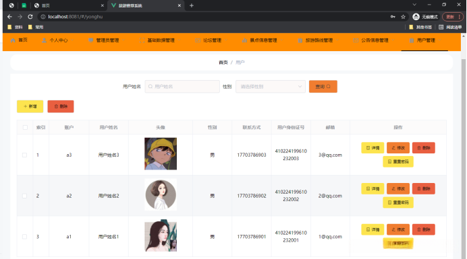Click the red 删除 batch delete button

(x=61, y=106)
